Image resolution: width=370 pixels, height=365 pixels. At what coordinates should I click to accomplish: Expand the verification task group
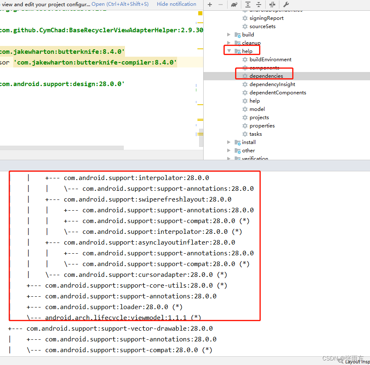tap(229, 157)
